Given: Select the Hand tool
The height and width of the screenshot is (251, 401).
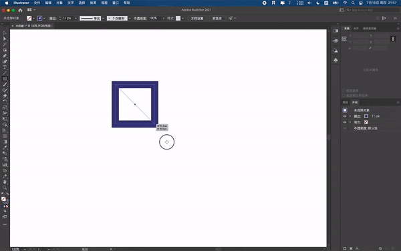Looking at the screenshot, I should tap(5, 182).
